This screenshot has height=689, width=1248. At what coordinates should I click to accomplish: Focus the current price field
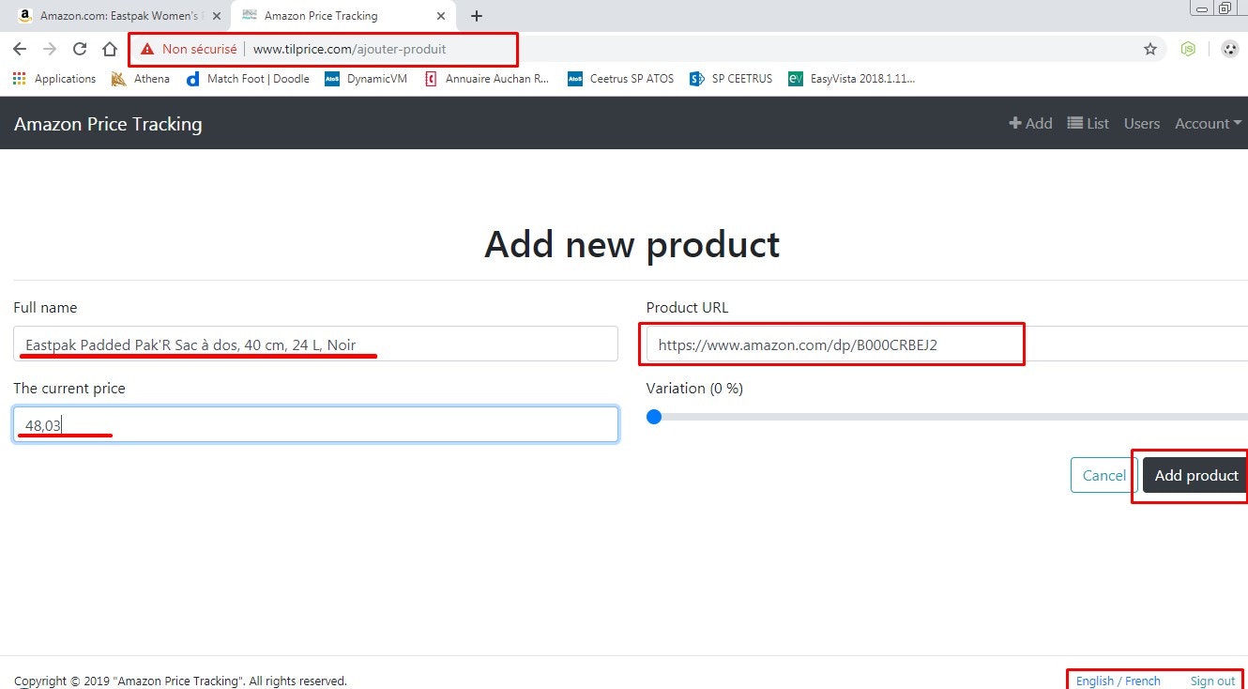point(315,424)
